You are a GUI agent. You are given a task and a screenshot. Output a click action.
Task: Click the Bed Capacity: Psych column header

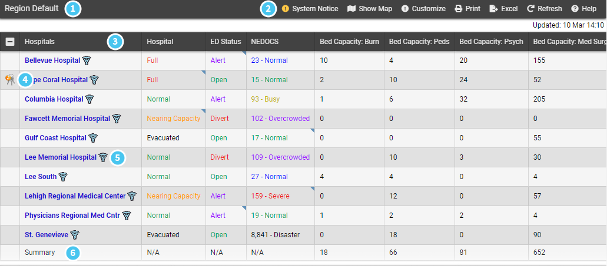[492, 42]
